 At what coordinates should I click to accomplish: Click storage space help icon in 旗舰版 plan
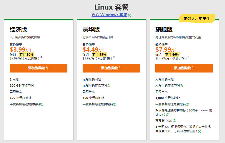(x=181, y=86)
